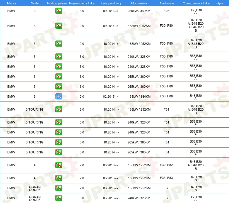Select the engine code cell containing 'B46 B20 B'
Viewport: 229px width, 203px height.
196,25
